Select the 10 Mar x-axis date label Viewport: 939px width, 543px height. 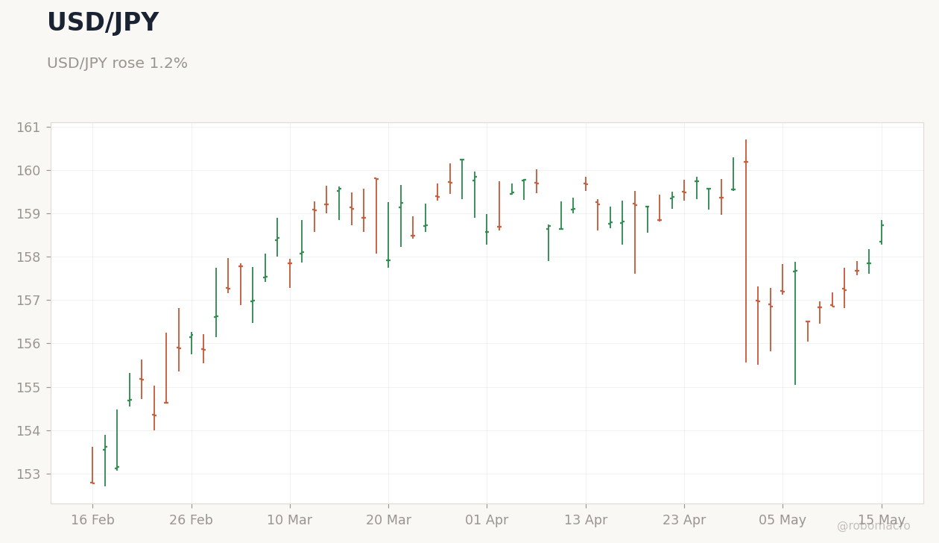290,521
